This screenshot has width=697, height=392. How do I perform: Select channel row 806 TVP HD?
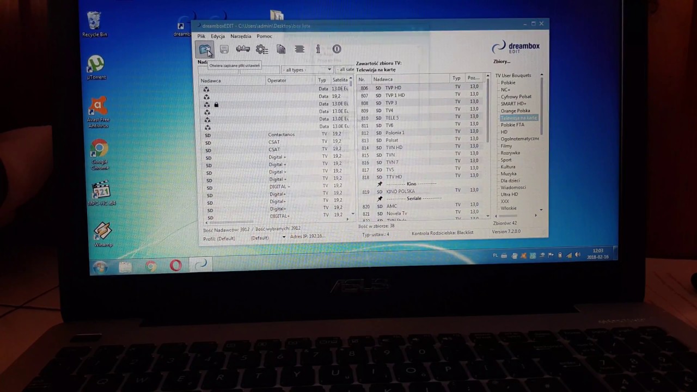click(421, 88)
